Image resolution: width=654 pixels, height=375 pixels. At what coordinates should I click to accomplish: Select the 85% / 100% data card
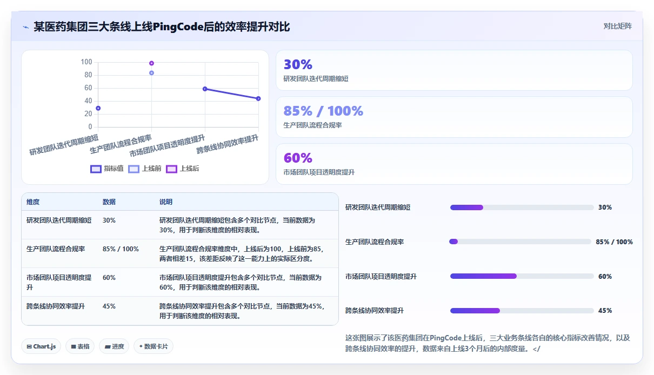click(454, 117)
